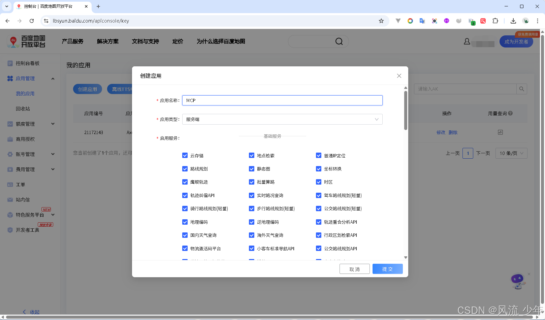Disable the 静态图 service

pos(252,169)
